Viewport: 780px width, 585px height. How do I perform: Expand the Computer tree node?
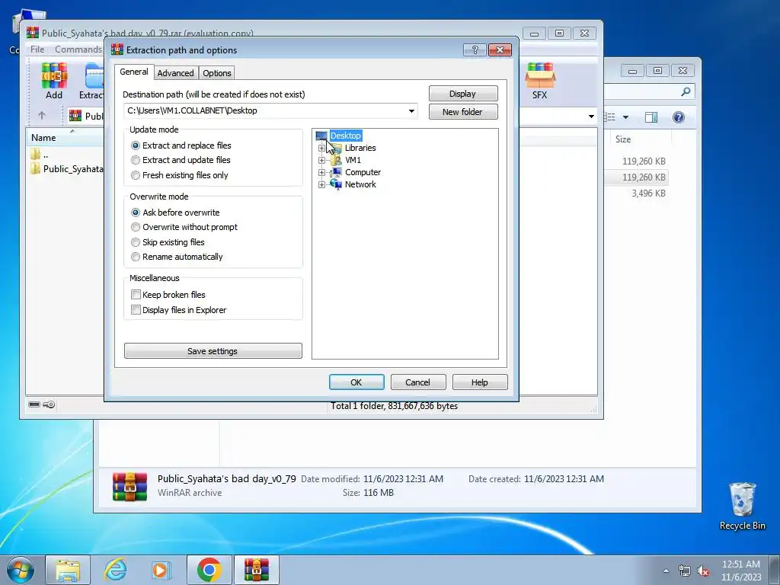coord(322,173)
